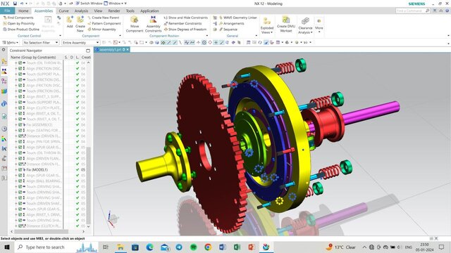The image size is (451, 253).
Task: Open the Windows Start menu
Action: (7, 247)
